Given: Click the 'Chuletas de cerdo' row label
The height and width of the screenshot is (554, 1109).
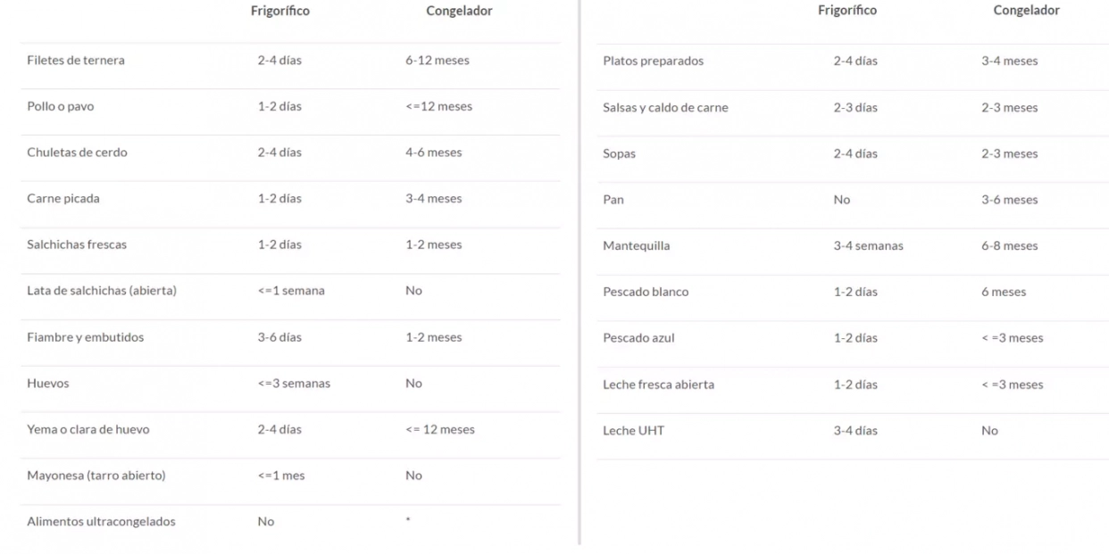Looking at the screenshot, I should pos(77,153).
